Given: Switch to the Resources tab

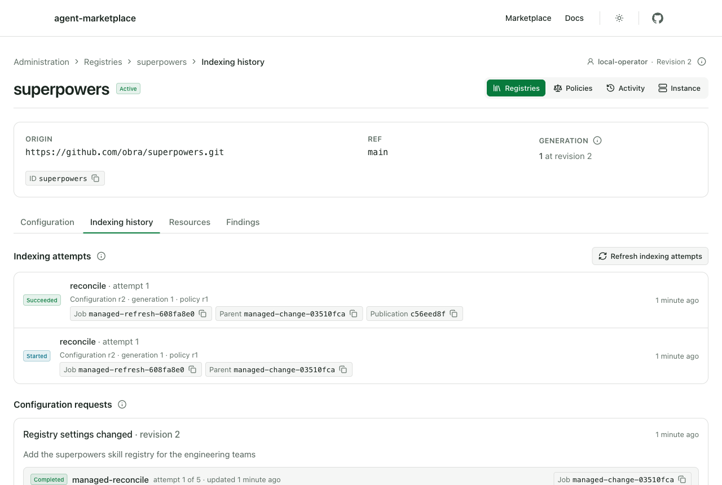Looking at the screenshot, I should [x=190, y=222].
